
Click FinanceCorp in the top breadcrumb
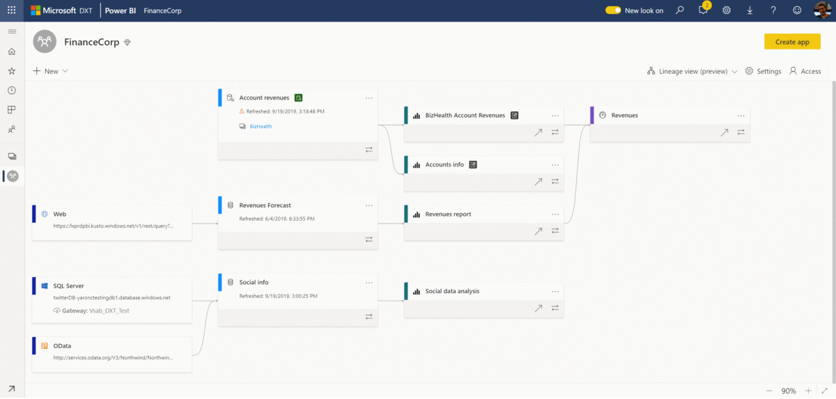[162, 10]
